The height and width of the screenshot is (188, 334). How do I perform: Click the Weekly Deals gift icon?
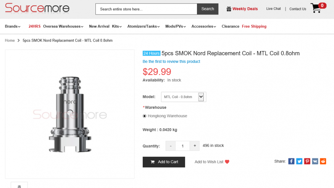[x=229, y=9]
